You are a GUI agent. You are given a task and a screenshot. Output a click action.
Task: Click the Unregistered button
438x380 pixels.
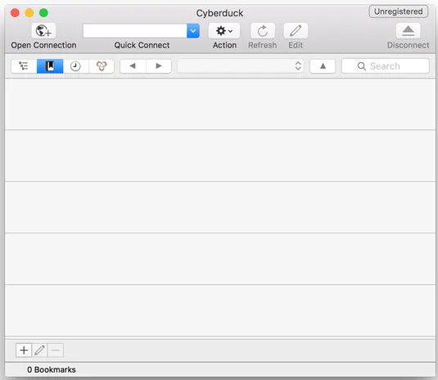pos(399,11)
